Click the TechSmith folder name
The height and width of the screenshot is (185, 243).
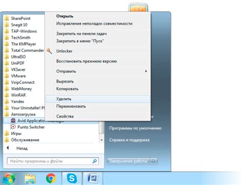21,37
